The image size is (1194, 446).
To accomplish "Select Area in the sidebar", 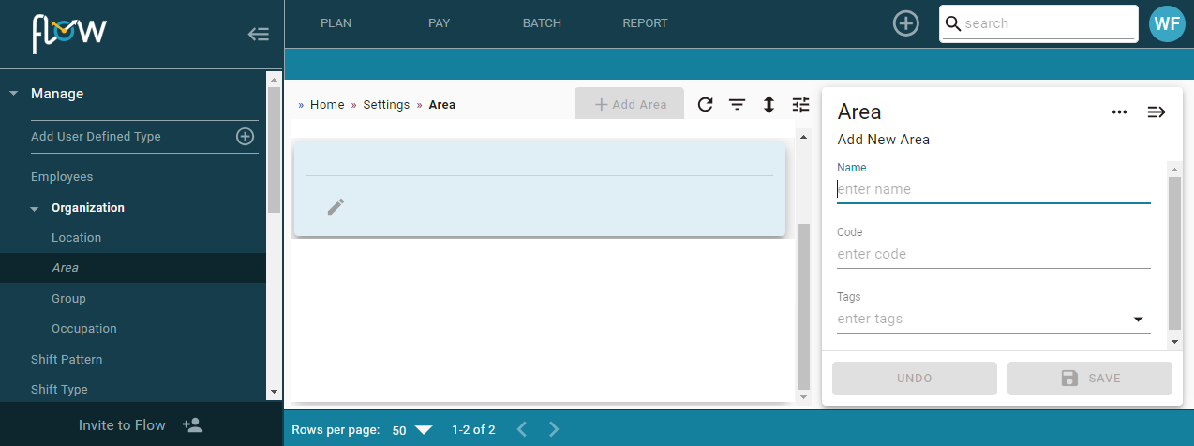I will click(x=65, y=268).
